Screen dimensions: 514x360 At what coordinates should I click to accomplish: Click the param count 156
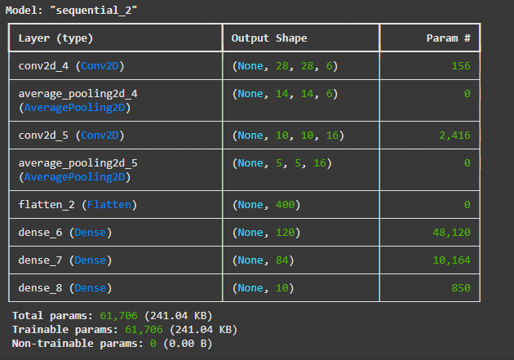[x=461, y=66]
